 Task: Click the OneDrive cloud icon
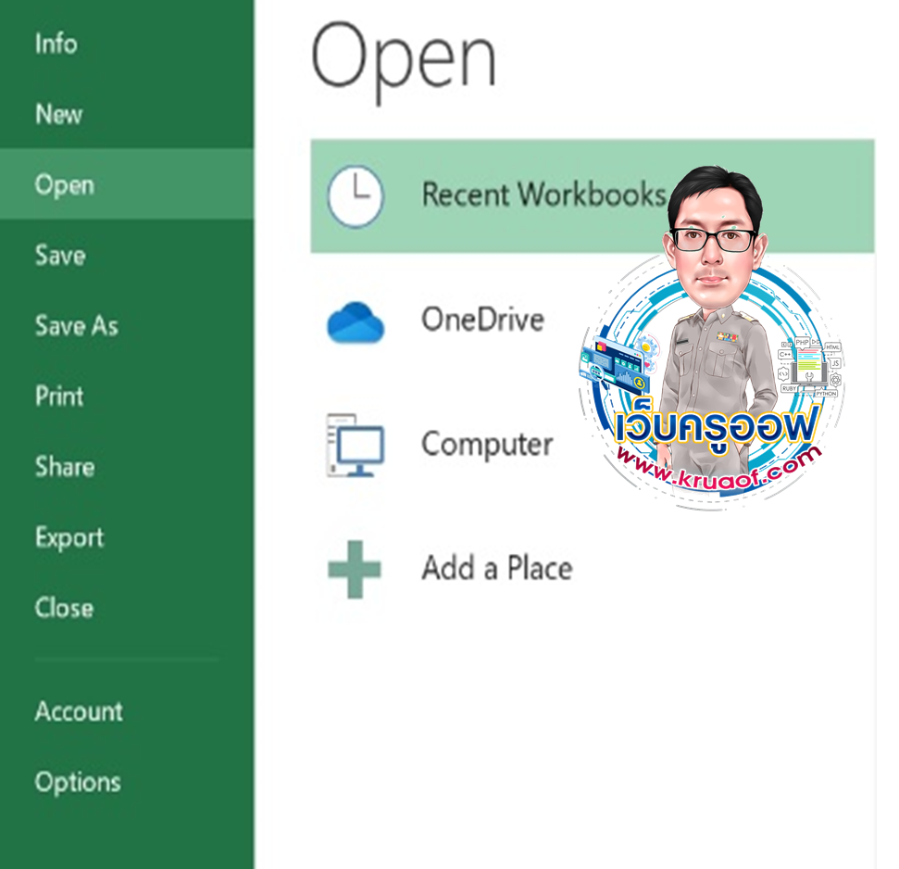355,321
